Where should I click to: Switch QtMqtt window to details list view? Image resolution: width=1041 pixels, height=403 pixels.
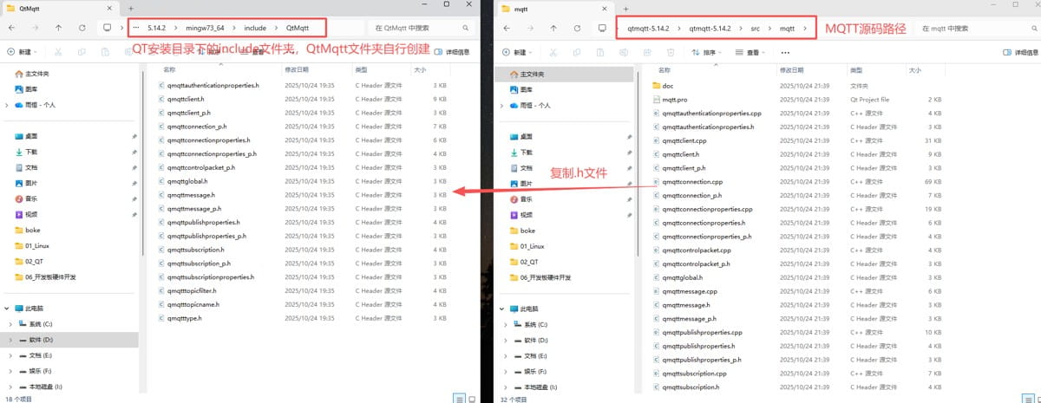tap(459, 398)
